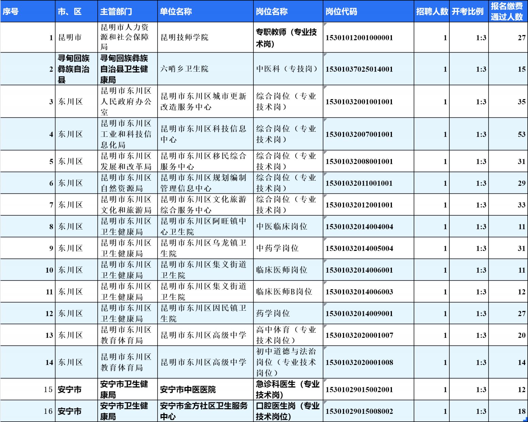Select the 岗位名称 column header
528x422 pixels.
pyautogui.click(x=288, y=11)
